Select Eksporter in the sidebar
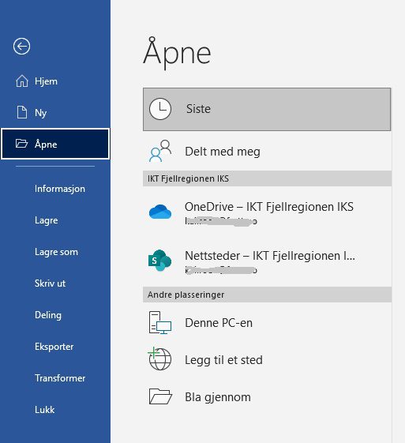This screenshot has height=443, width=405. [x=55, y=347]
